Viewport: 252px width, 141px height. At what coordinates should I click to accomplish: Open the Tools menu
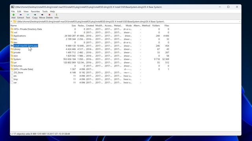pos(45,11)
